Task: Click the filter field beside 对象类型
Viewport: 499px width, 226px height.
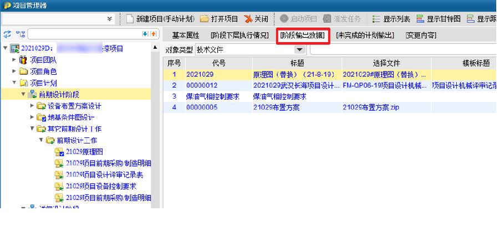Action: point(404,50)
